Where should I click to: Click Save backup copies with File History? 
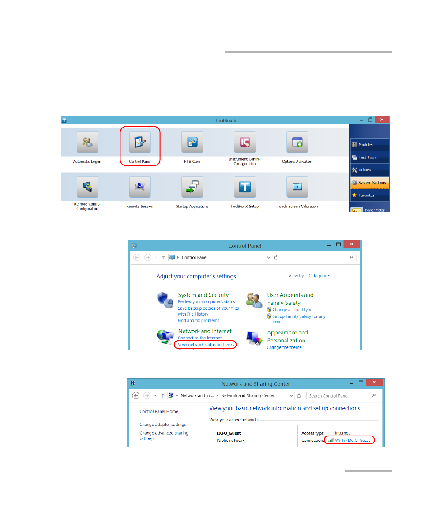[208, 311]
